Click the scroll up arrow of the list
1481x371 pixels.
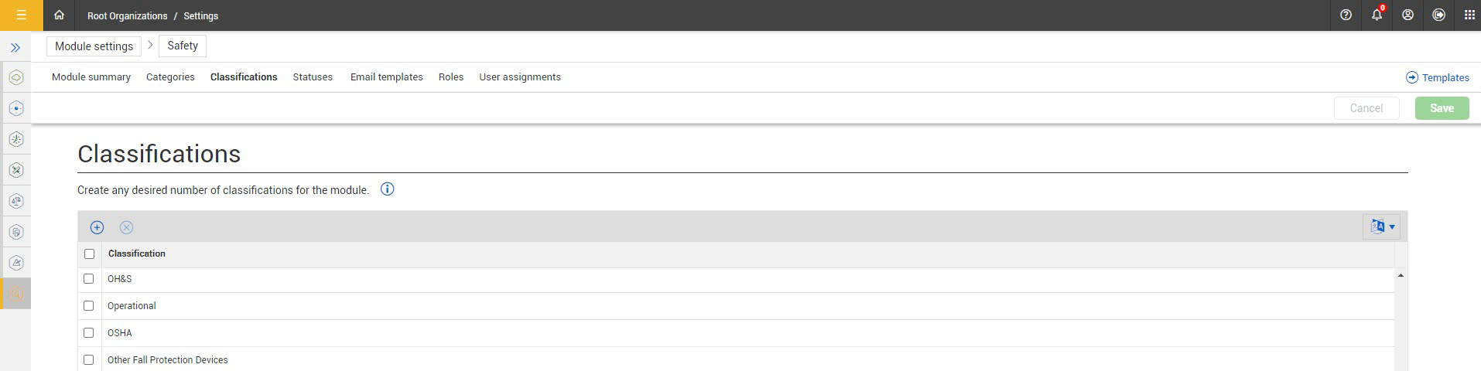pos(1401,276)
